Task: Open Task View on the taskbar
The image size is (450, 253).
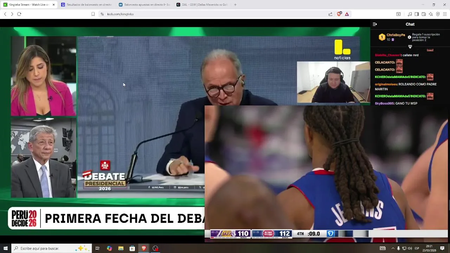Action: pyautogui.click(x=97, y=248)
